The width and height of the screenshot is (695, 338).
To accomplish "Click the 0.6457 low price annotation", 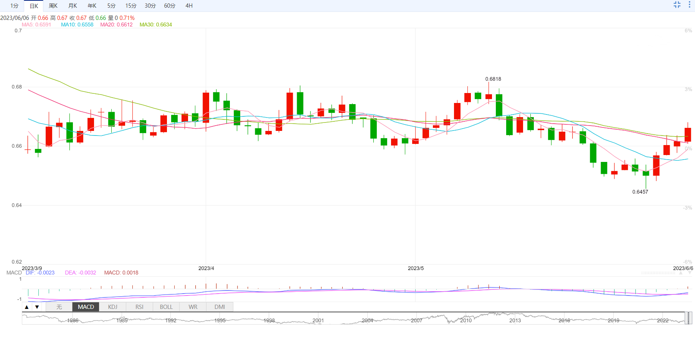I will pyautogui.click(x=640, y=192).
